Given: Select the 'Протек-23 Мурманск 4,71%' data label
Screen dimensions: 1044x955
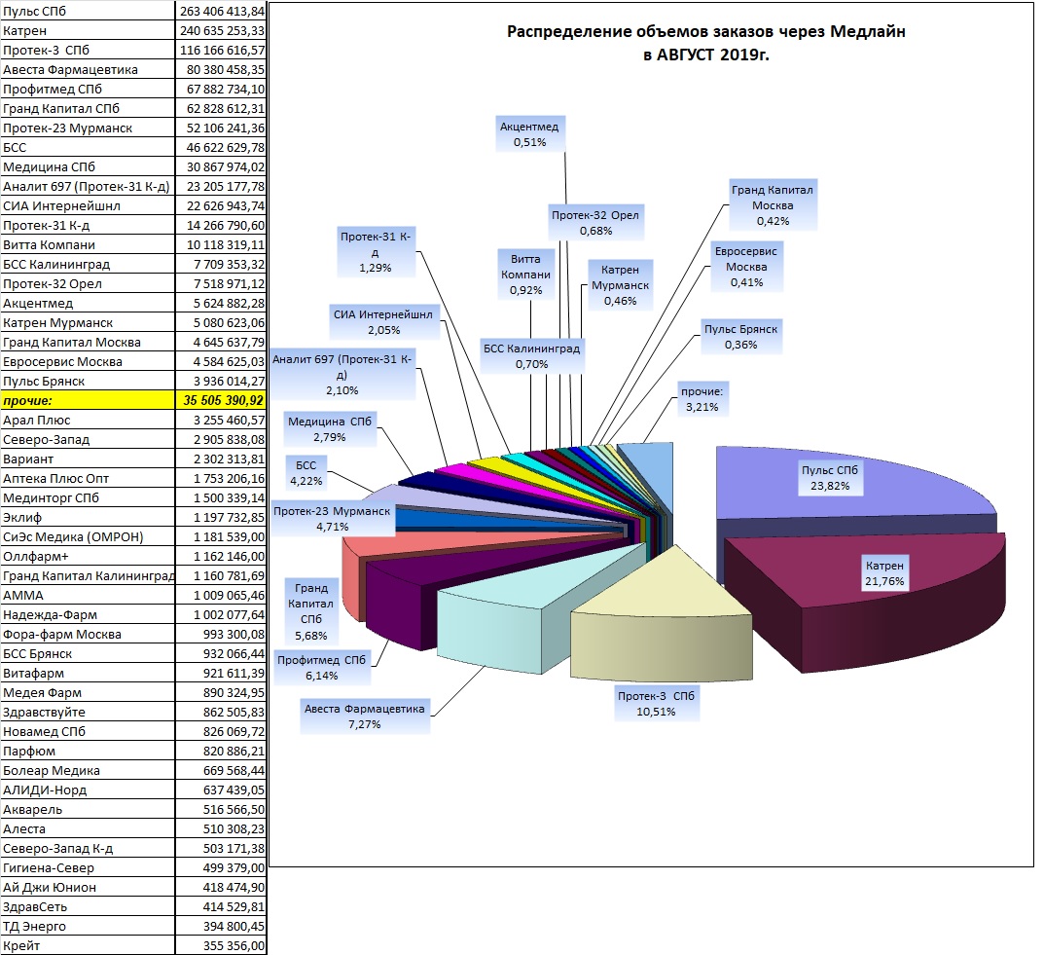Looking at the screenshot, I should [332, 518].
